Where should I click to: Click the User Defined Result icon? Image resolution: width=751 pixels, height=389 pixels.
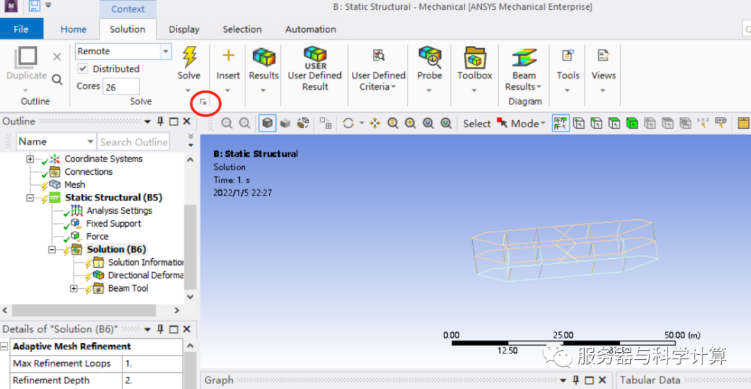[x=315, y=58]
